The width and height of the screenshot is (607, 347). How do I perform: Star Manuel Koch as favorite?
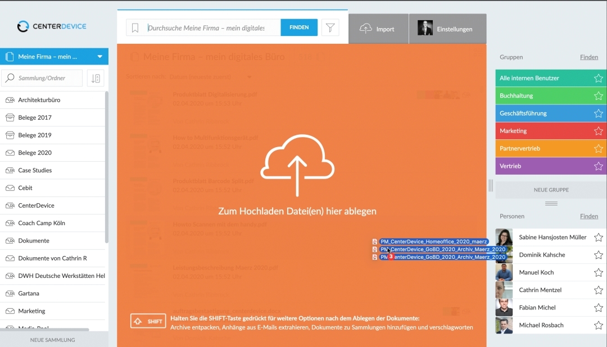[598, 272]
